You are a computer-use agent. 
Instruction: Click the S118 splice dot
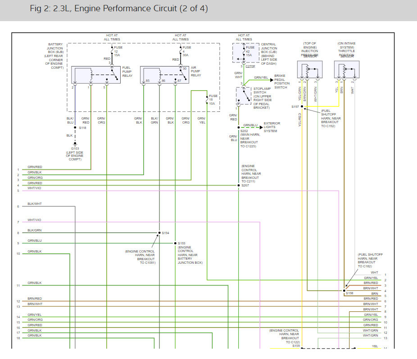75,128
